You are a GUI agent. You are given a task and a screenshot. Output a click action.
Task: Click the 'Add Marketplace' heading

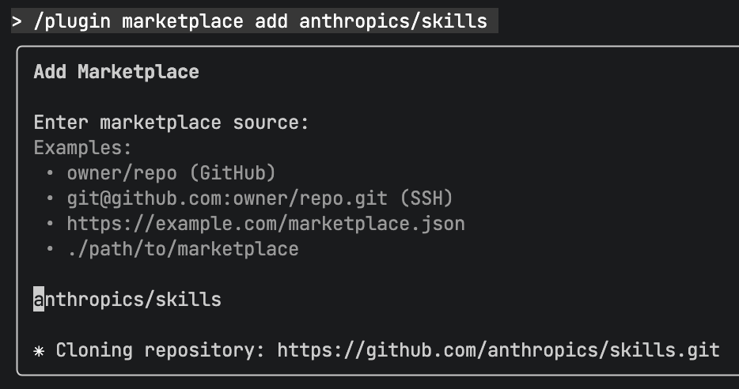(x=116, y=72)
